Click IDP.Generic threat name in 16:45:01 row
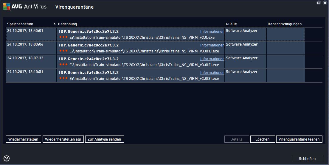 [89, 32]
